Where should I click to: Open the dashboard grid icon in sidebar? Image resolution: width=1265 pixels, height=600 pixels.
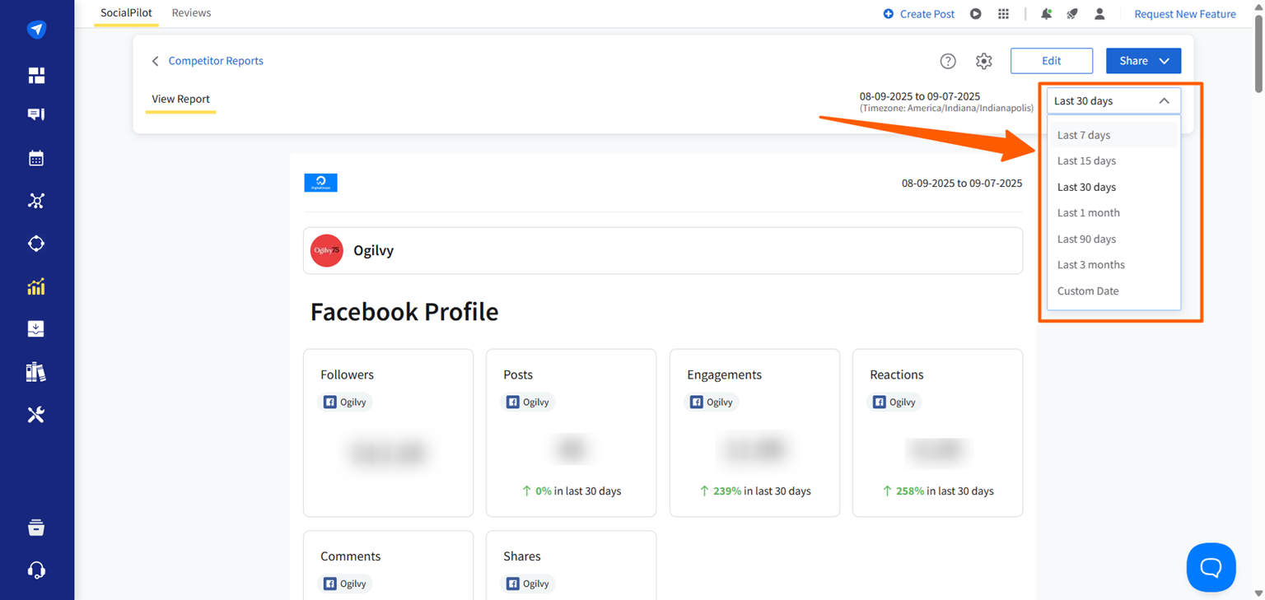36,76
